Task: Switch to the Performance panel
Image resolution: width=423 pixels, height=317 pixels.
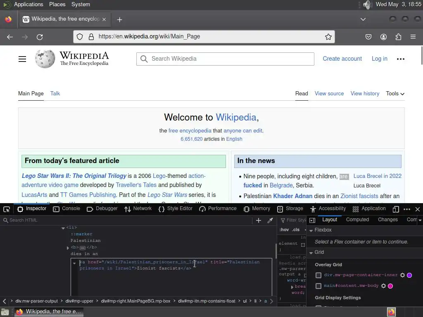Action: pyautogui.click(x=218, y=209)
